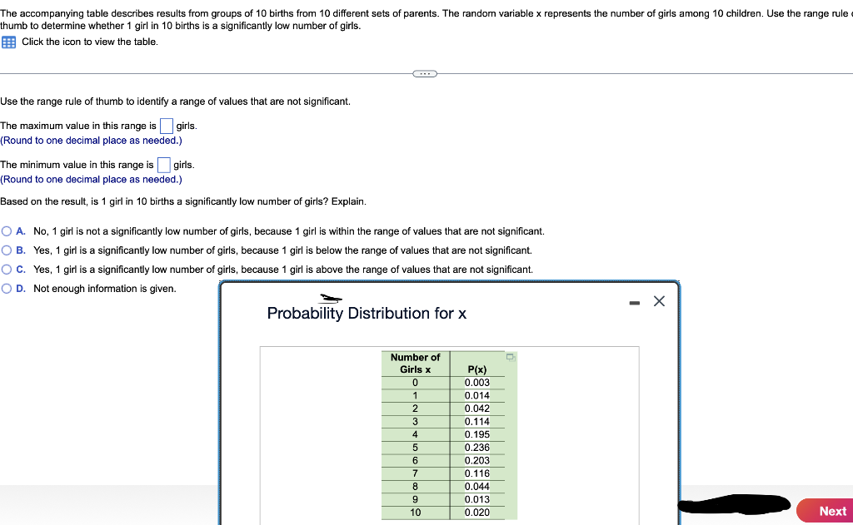
Task: Click the P(x) column header cell
Action: pos(475,368)
